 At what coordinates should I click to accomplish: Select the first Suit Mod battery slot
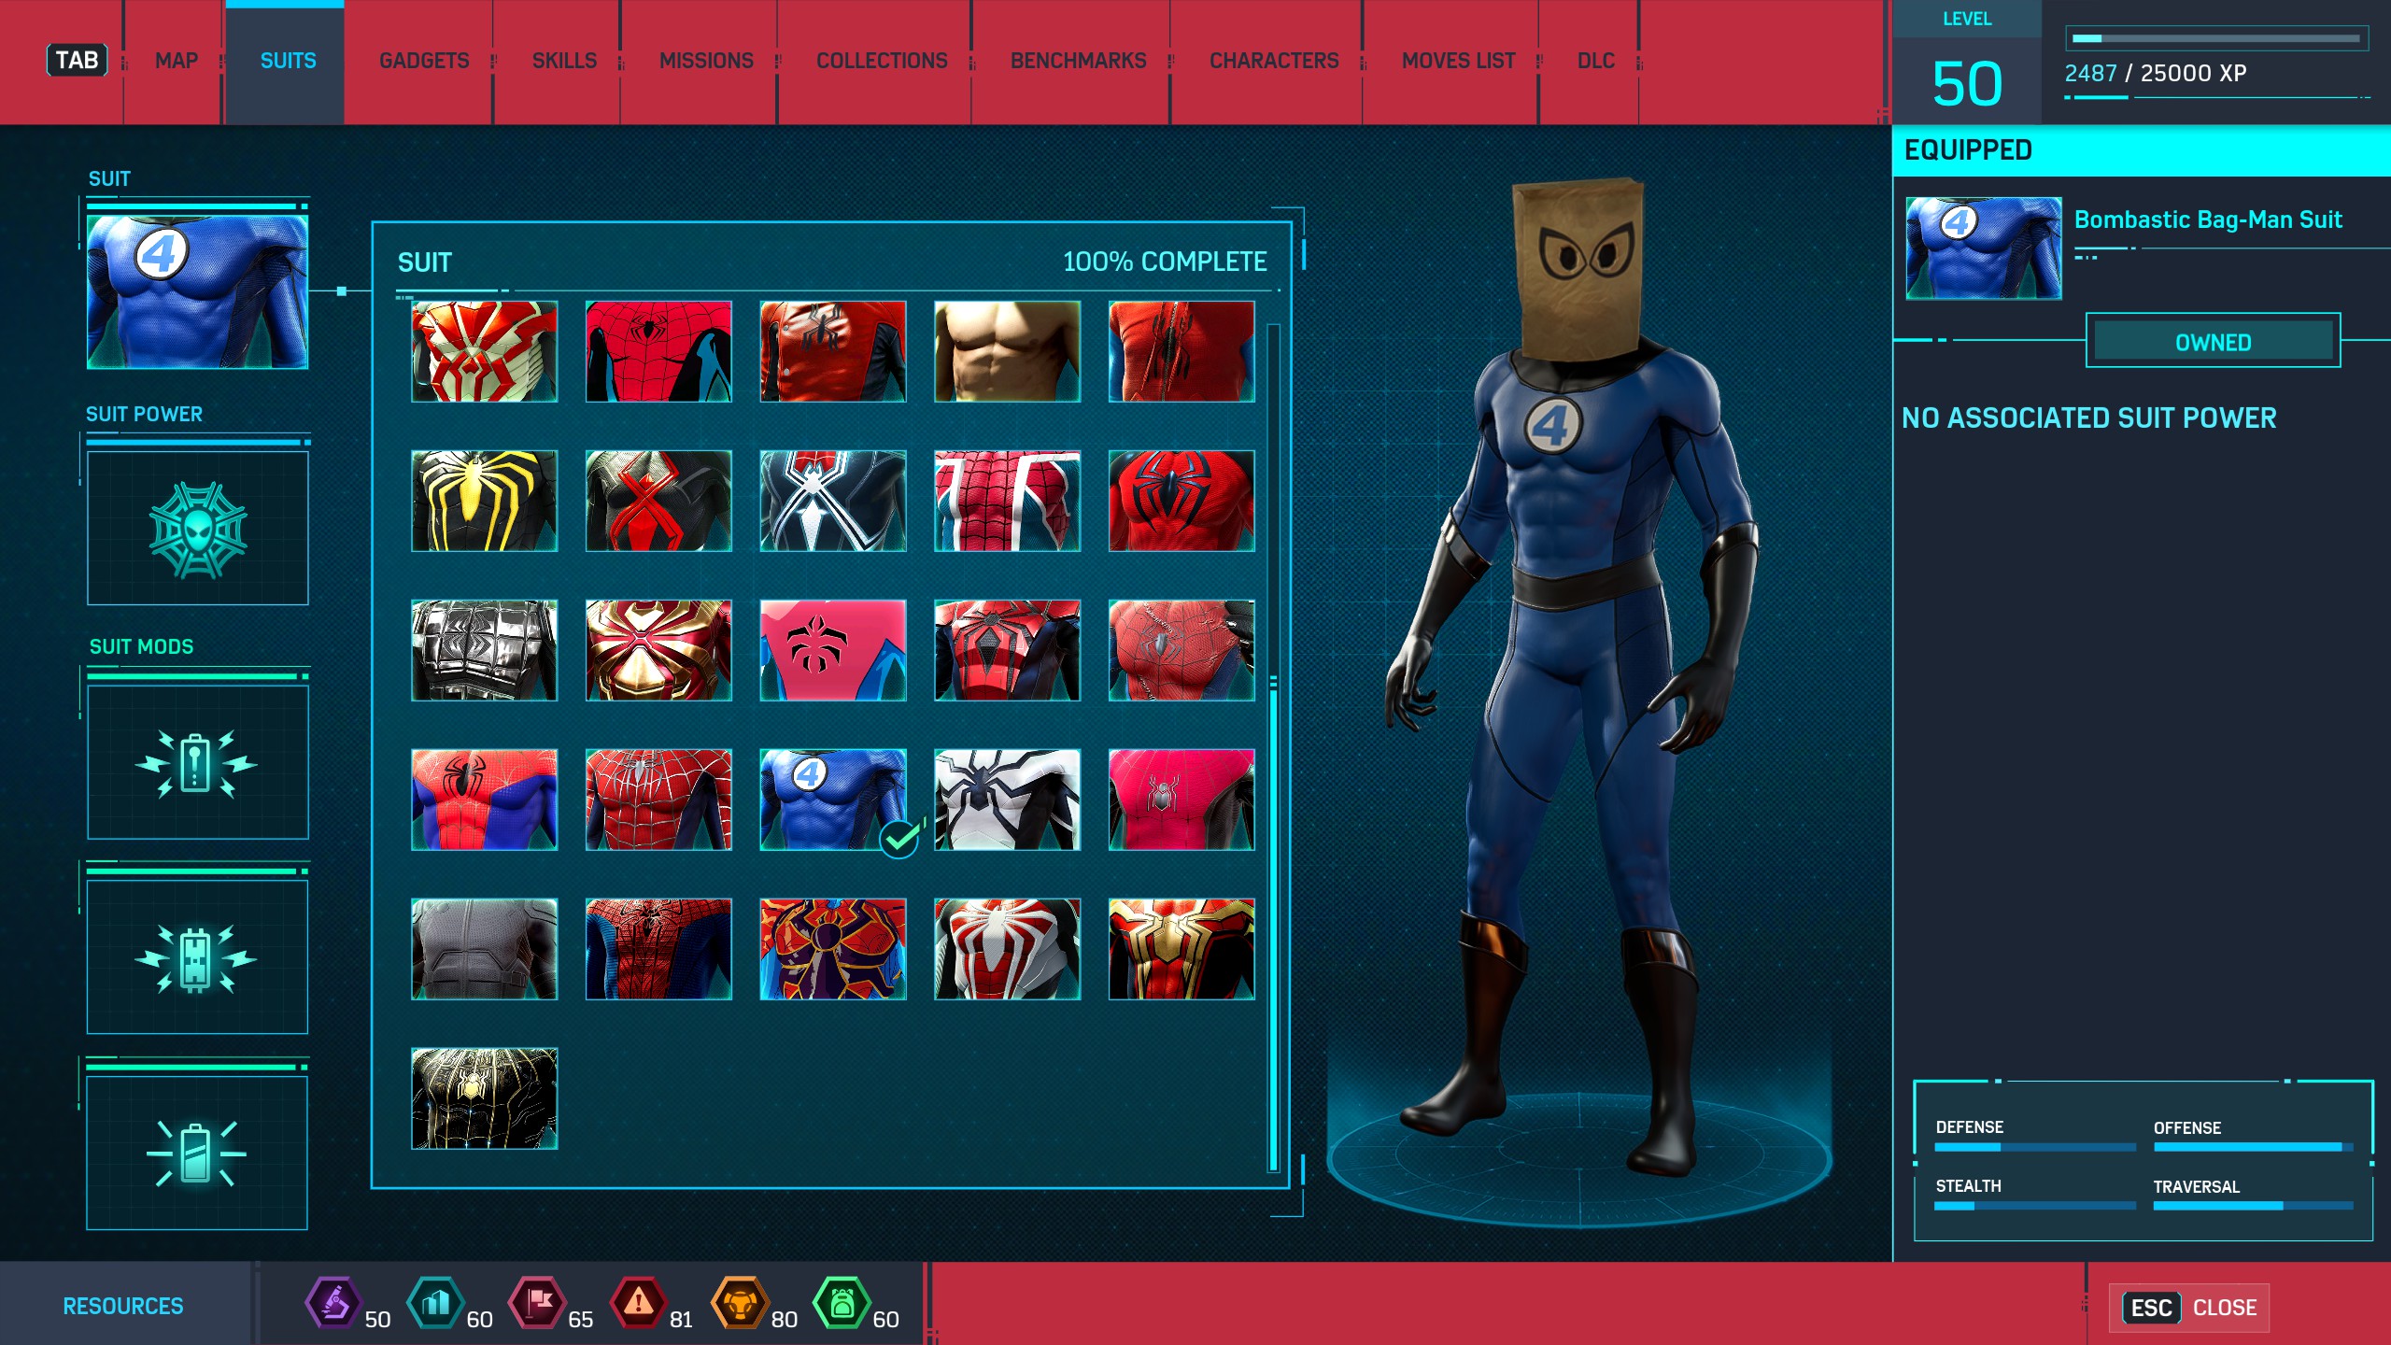point(197,763)
